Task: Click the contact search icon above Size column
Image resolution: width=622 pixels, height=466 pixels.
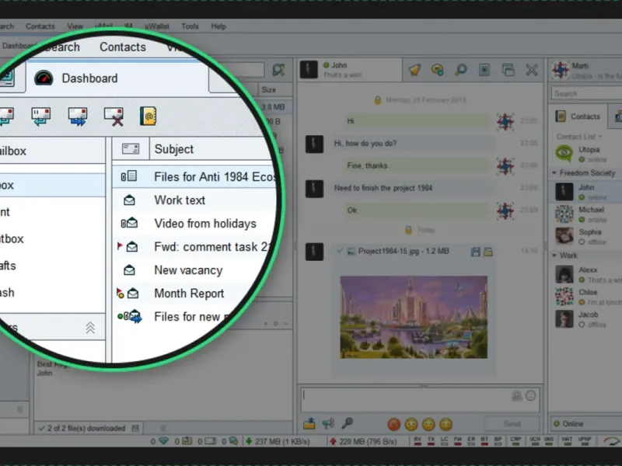Action: point(279,70)
